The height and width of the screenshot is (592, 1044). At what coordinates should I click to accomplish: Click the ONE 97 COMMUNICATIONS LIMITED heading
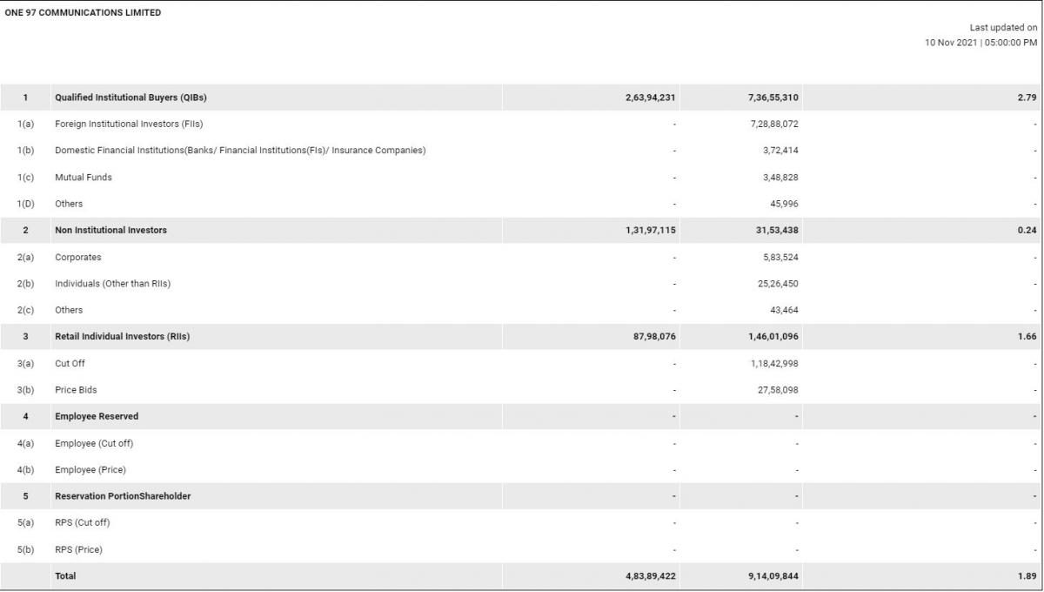(83, 13)
